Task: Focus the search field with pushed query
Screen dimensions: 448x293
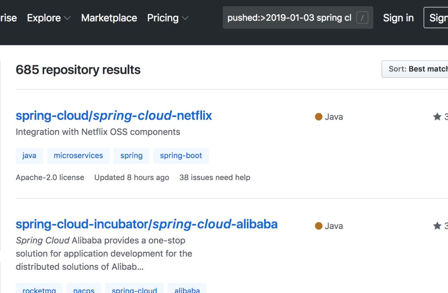Action: [x=289, y=18]
